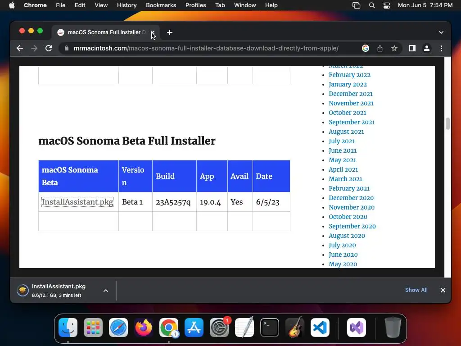Expand the tab search chevron

441,32
